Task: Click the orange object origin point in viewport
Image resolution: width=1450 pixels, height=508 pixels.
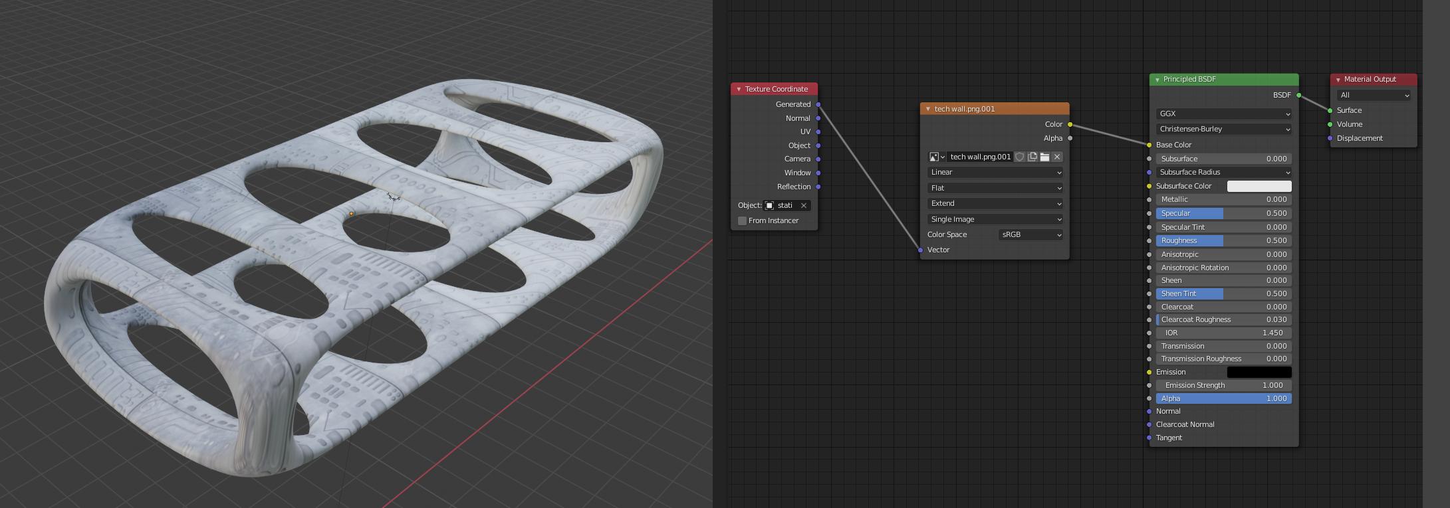Action: 351,214
